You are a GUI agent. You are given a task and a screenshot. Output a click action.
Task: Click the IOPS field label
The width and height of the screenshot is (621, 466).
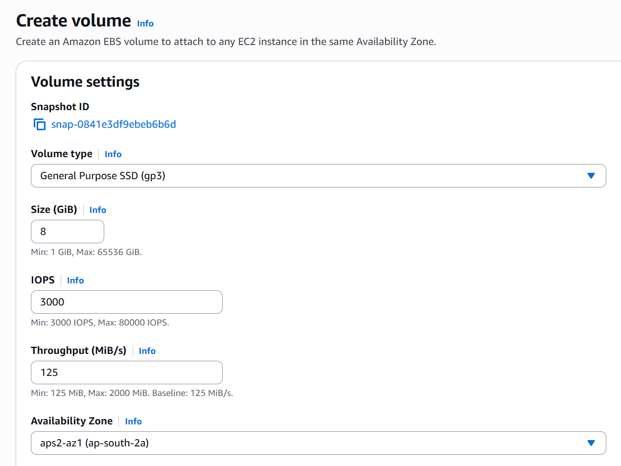(x=43, y=280)
